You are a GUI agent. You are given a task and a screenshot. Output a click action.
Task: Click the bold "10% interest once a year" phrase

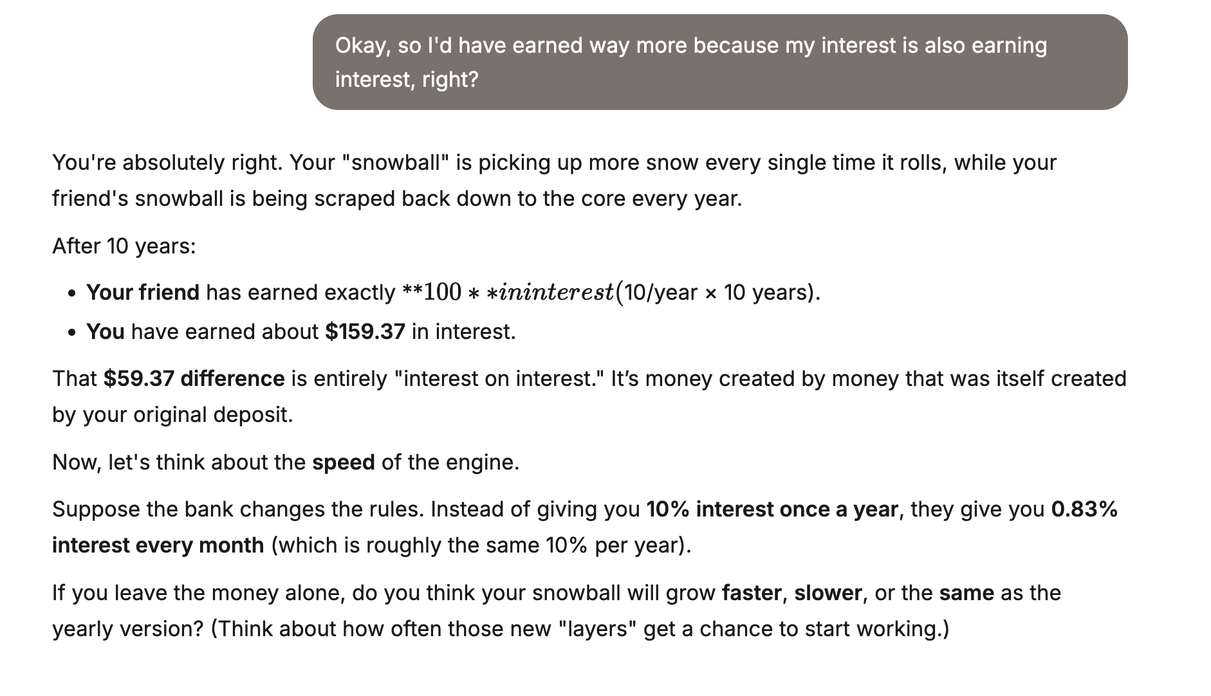[772, 509]
